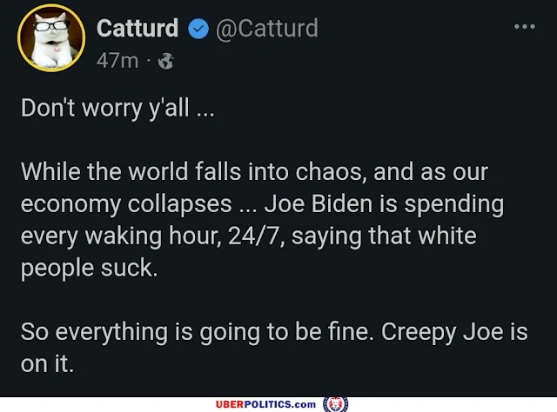The width and height of the screenshot is (557, 412).
Task: Open the Catturd display name
Action: [x=138, y=28]
